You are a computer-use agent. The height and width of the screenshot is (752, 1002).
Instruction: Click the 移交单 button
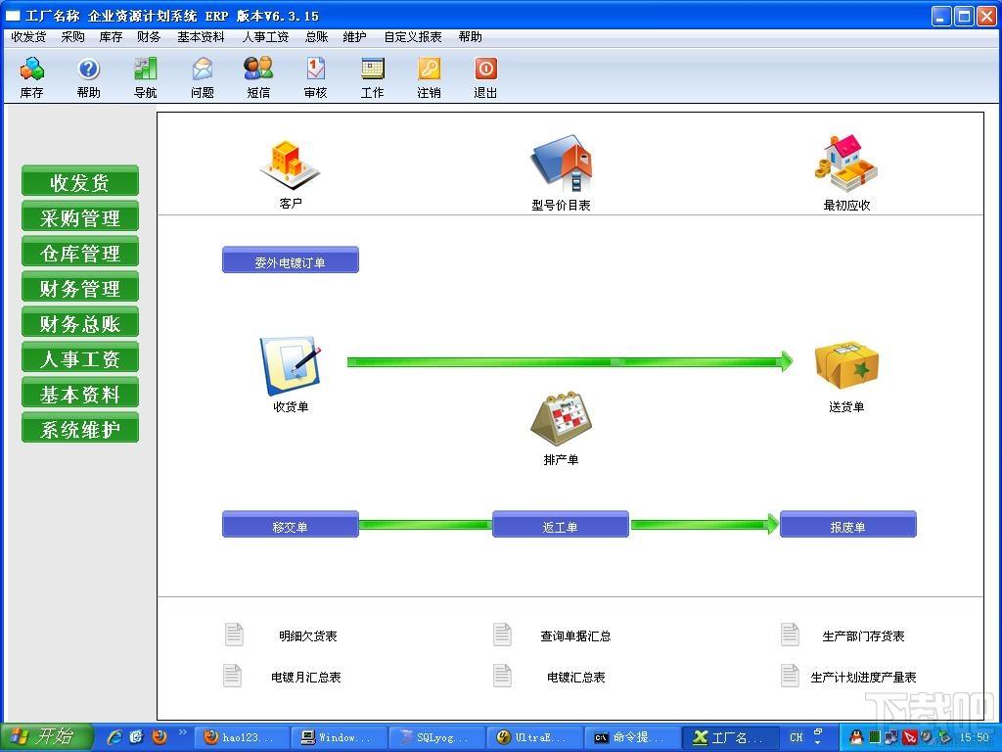[290, 526]
